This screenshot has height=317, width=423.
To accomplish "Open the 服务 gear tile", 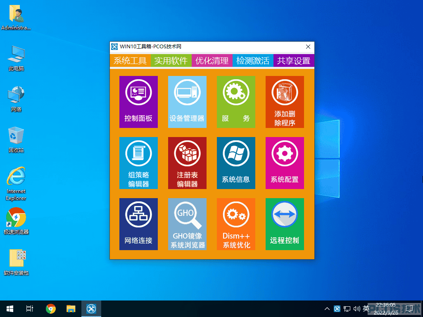I will [236, 102].
